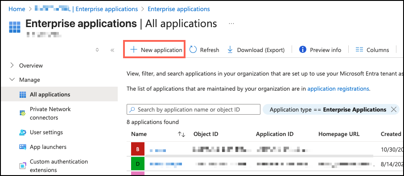Click the Private Network connectors icon
The height and width of the screenshot is (176, 404).
23,113
